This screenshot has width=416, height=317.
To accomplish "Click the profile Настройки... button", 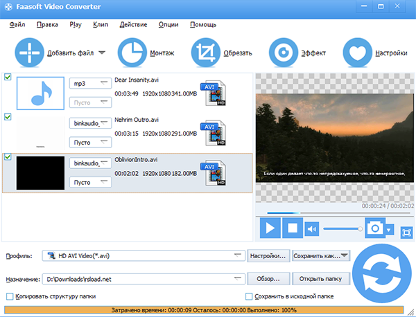I will click(268, 256).
